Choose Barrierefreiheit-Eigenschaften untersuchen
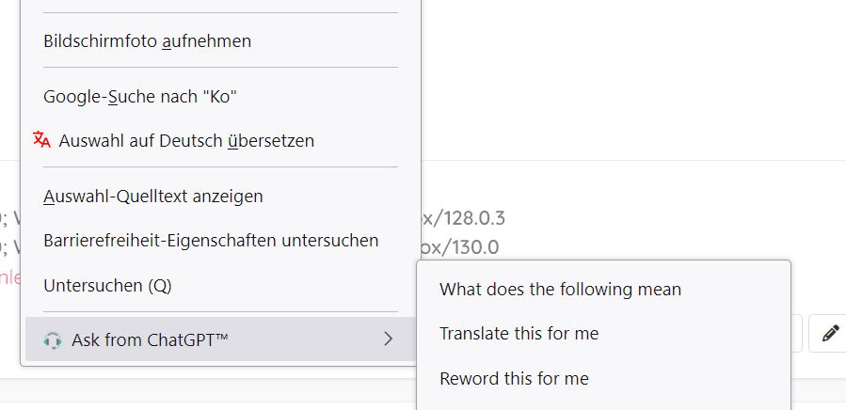Viewport: 846px width, 410px height. pos(211,241)
